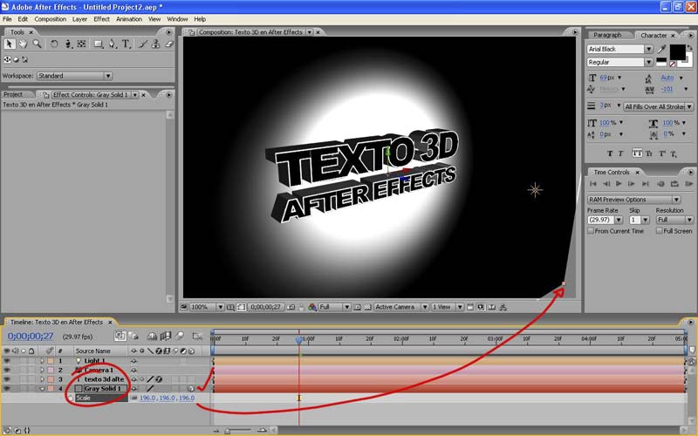Select the Rotation tool
This screenshot has height=436, width=698.
tap(54, 44)
